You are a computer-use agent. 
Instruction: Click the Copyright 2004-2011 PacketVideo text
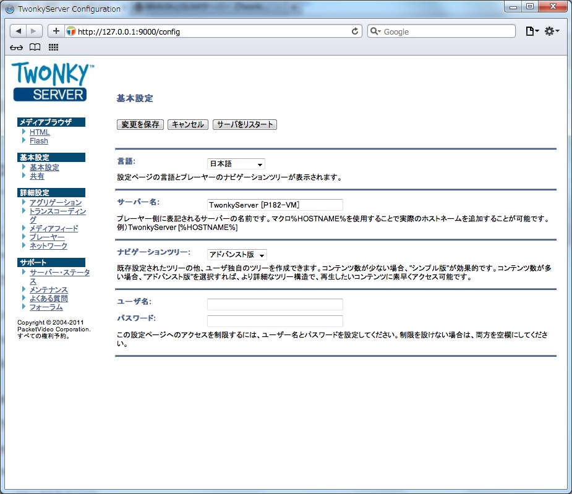54,329
